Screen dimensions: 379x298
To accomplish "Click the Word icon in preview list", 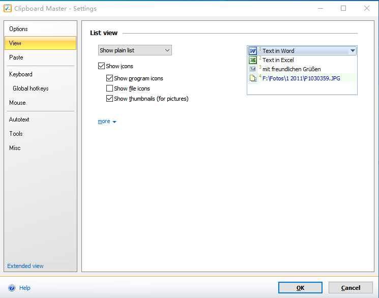I will (253, 51).
